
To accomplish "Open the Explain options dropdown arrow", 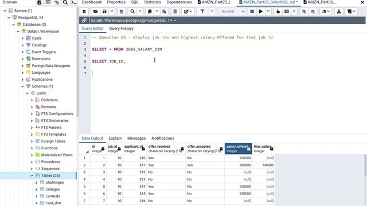I will point(294,11).
